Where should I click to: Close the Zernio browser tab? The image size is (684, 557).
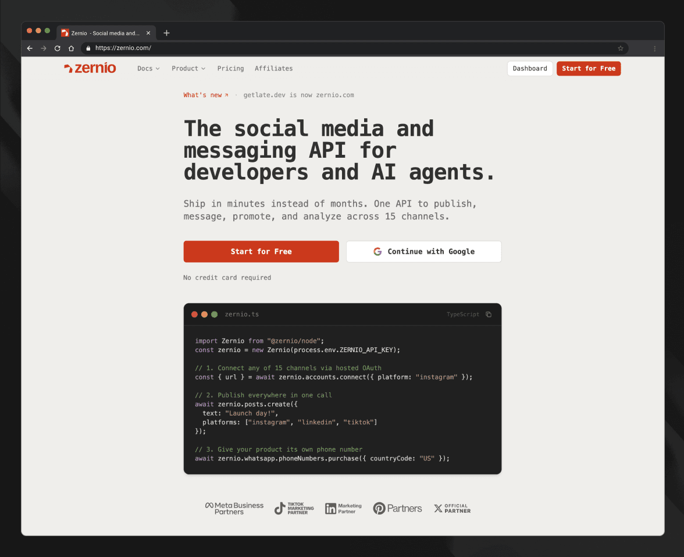click(148, 33)
